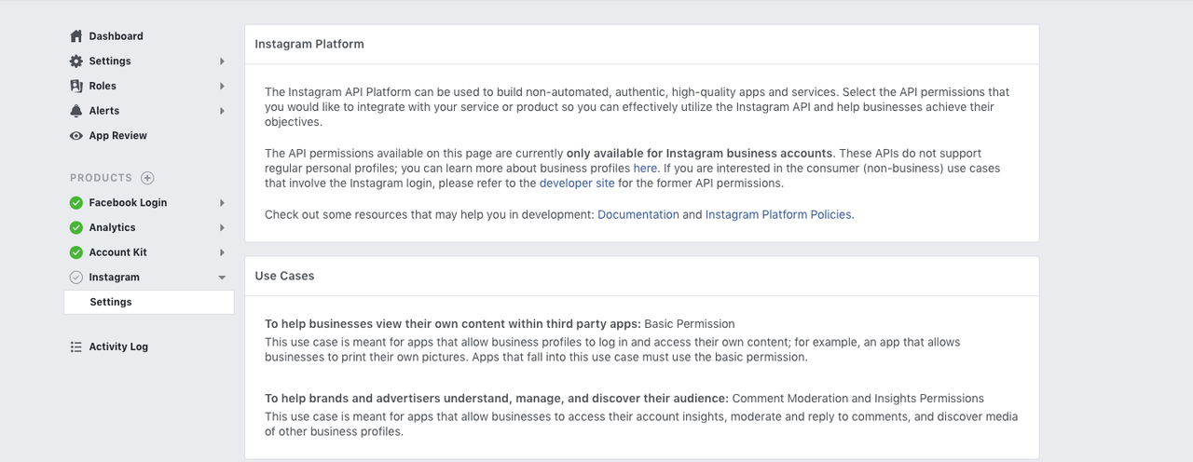
Task: Expand the Account Kit submenu arrow
Action: pos(222,252)
